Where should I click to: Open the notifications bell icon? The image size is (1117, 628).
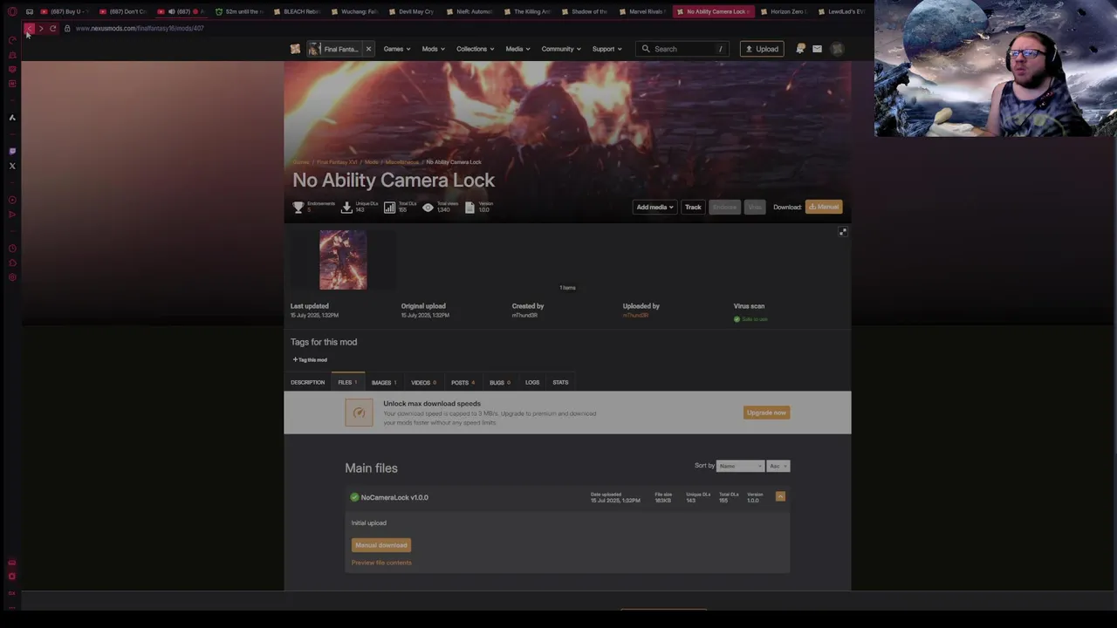(x=799, y=49)
